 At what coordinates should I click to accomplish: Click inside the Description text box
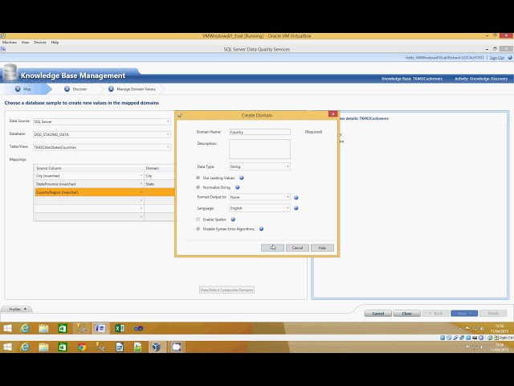coord(259,149)
